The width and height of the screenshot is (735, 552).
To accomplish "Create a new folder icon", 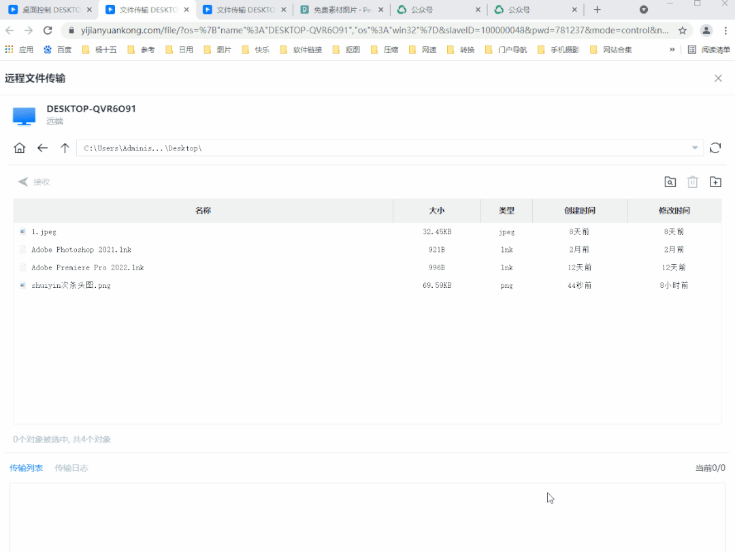I will tap(715, 182).
